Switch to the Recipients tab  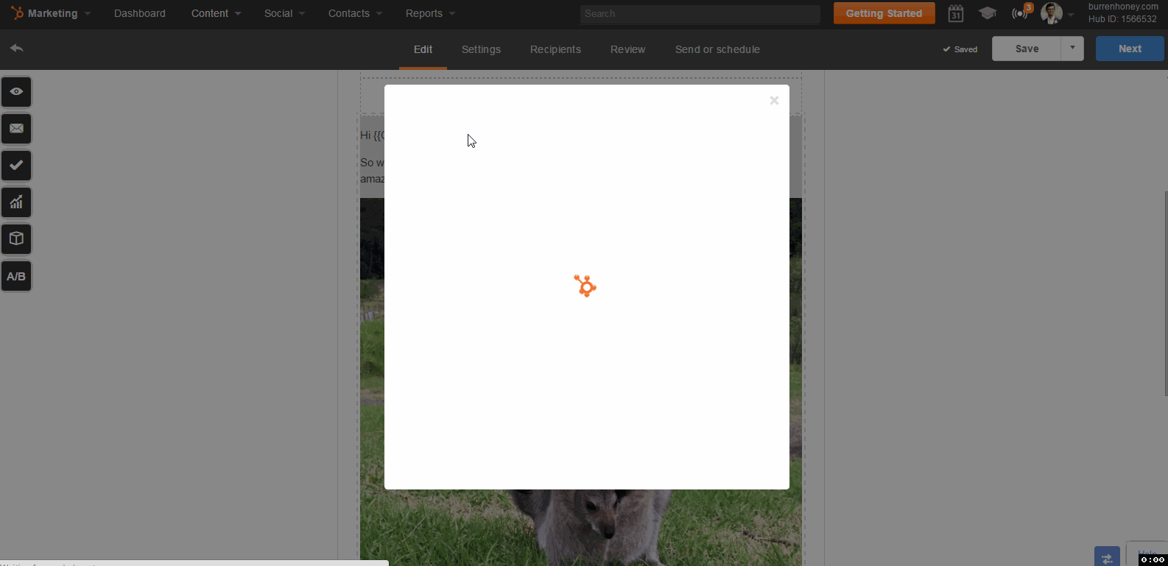click(x=555, y=49)
